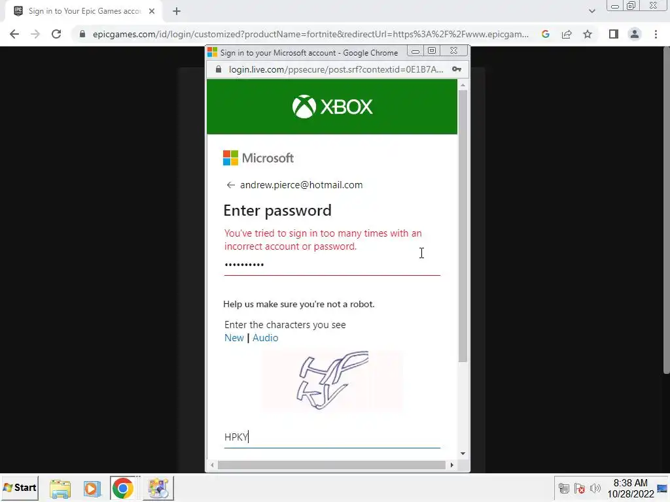
Task: Reload the Epic Games page
Action: [56, 34]
